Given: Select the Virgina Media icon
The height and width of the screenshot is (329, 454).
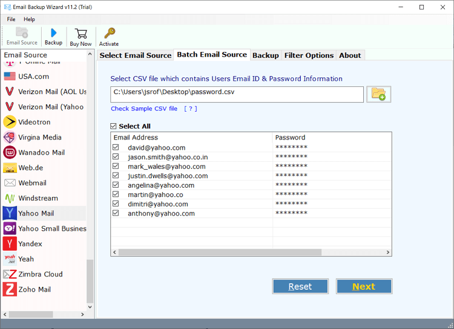Looking at the screenshot, I should pos(10,137).
